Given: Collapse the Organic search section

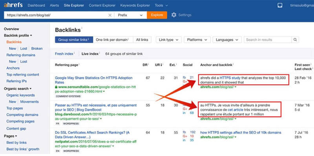Looking at the screenshot, I should [18, 89].
